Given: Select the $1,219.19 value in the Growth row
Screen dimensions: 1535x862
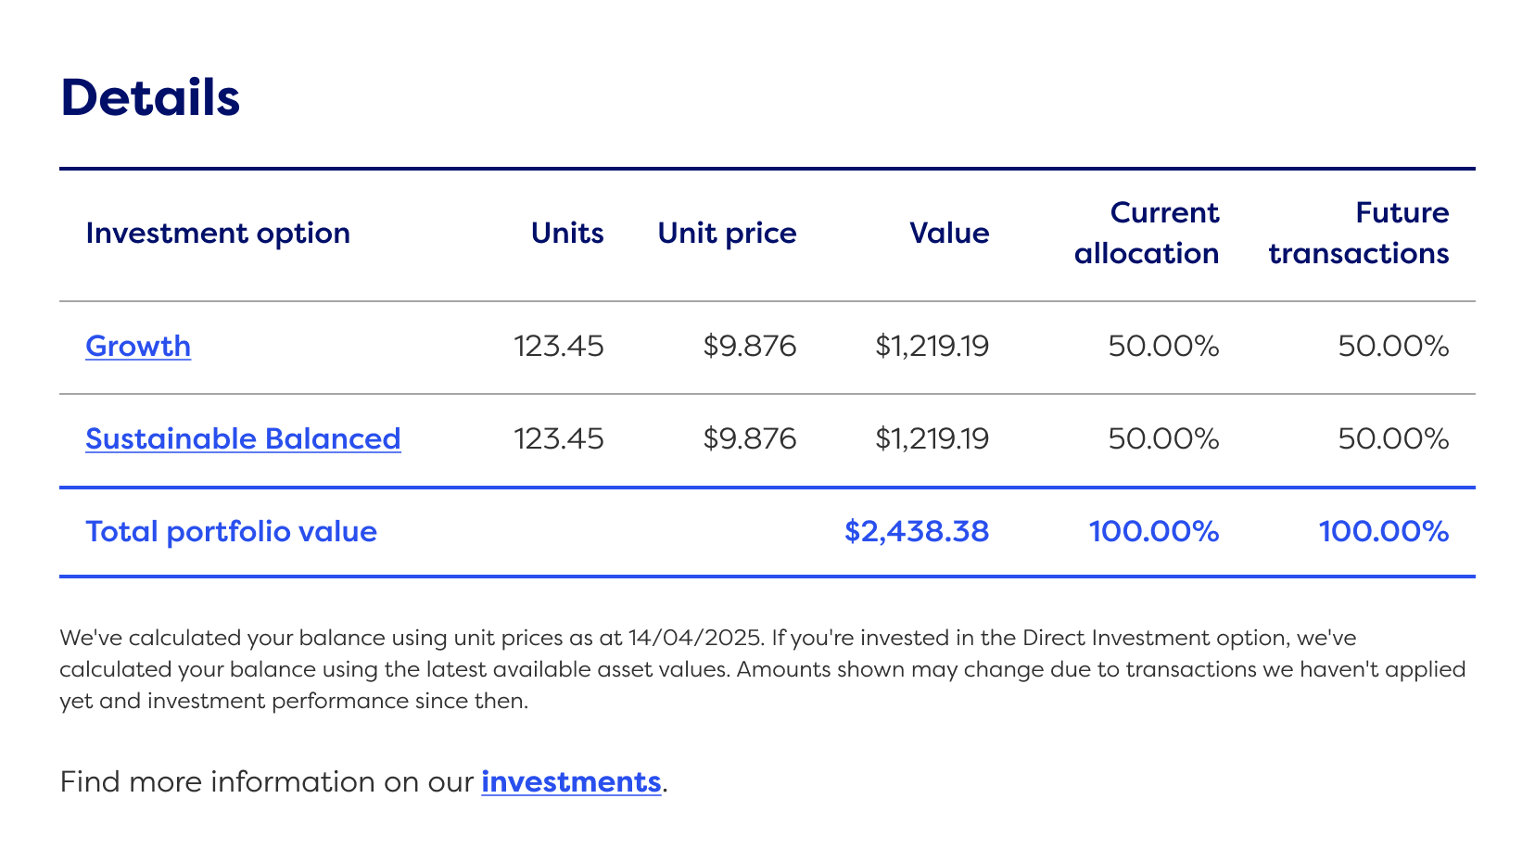Looking at the screenshot, I should pos(932,346).
